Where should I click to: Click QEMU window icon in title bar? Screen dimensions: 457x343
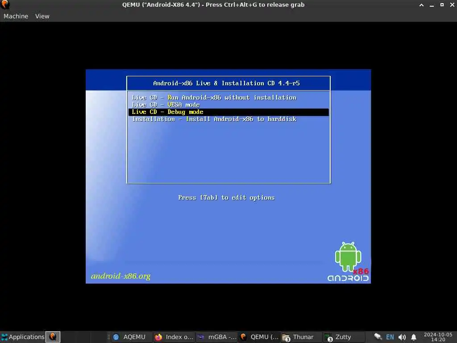[x=5, y=4]
